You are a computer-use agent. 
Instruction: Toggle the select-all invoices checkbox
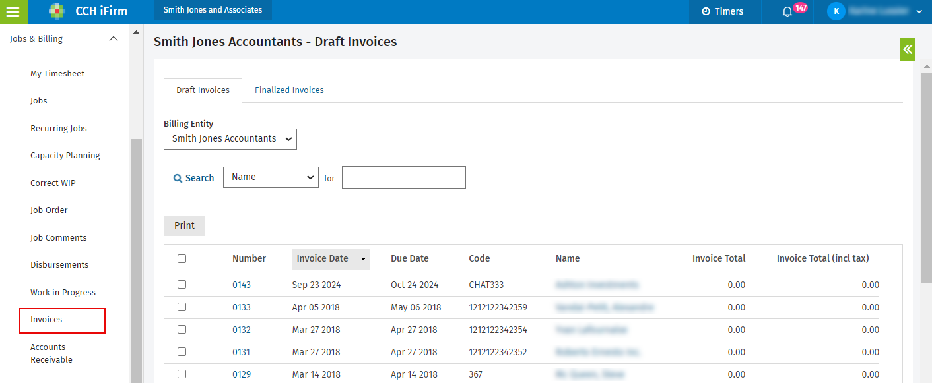pyautogui.click(x=182, y=259)
